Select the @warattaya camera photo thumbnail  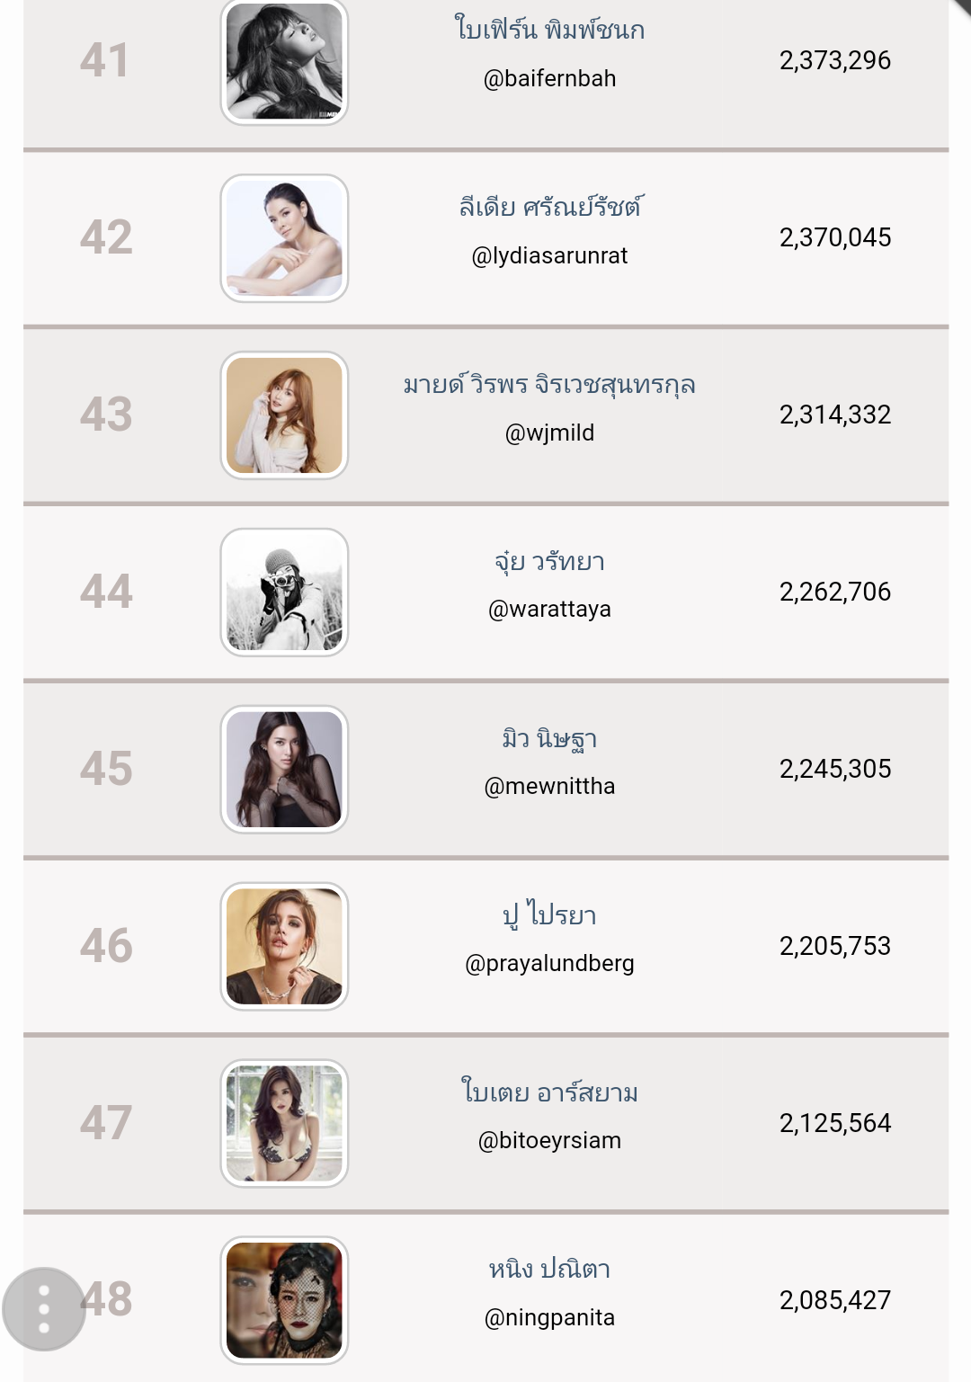(x=284, y=593)
